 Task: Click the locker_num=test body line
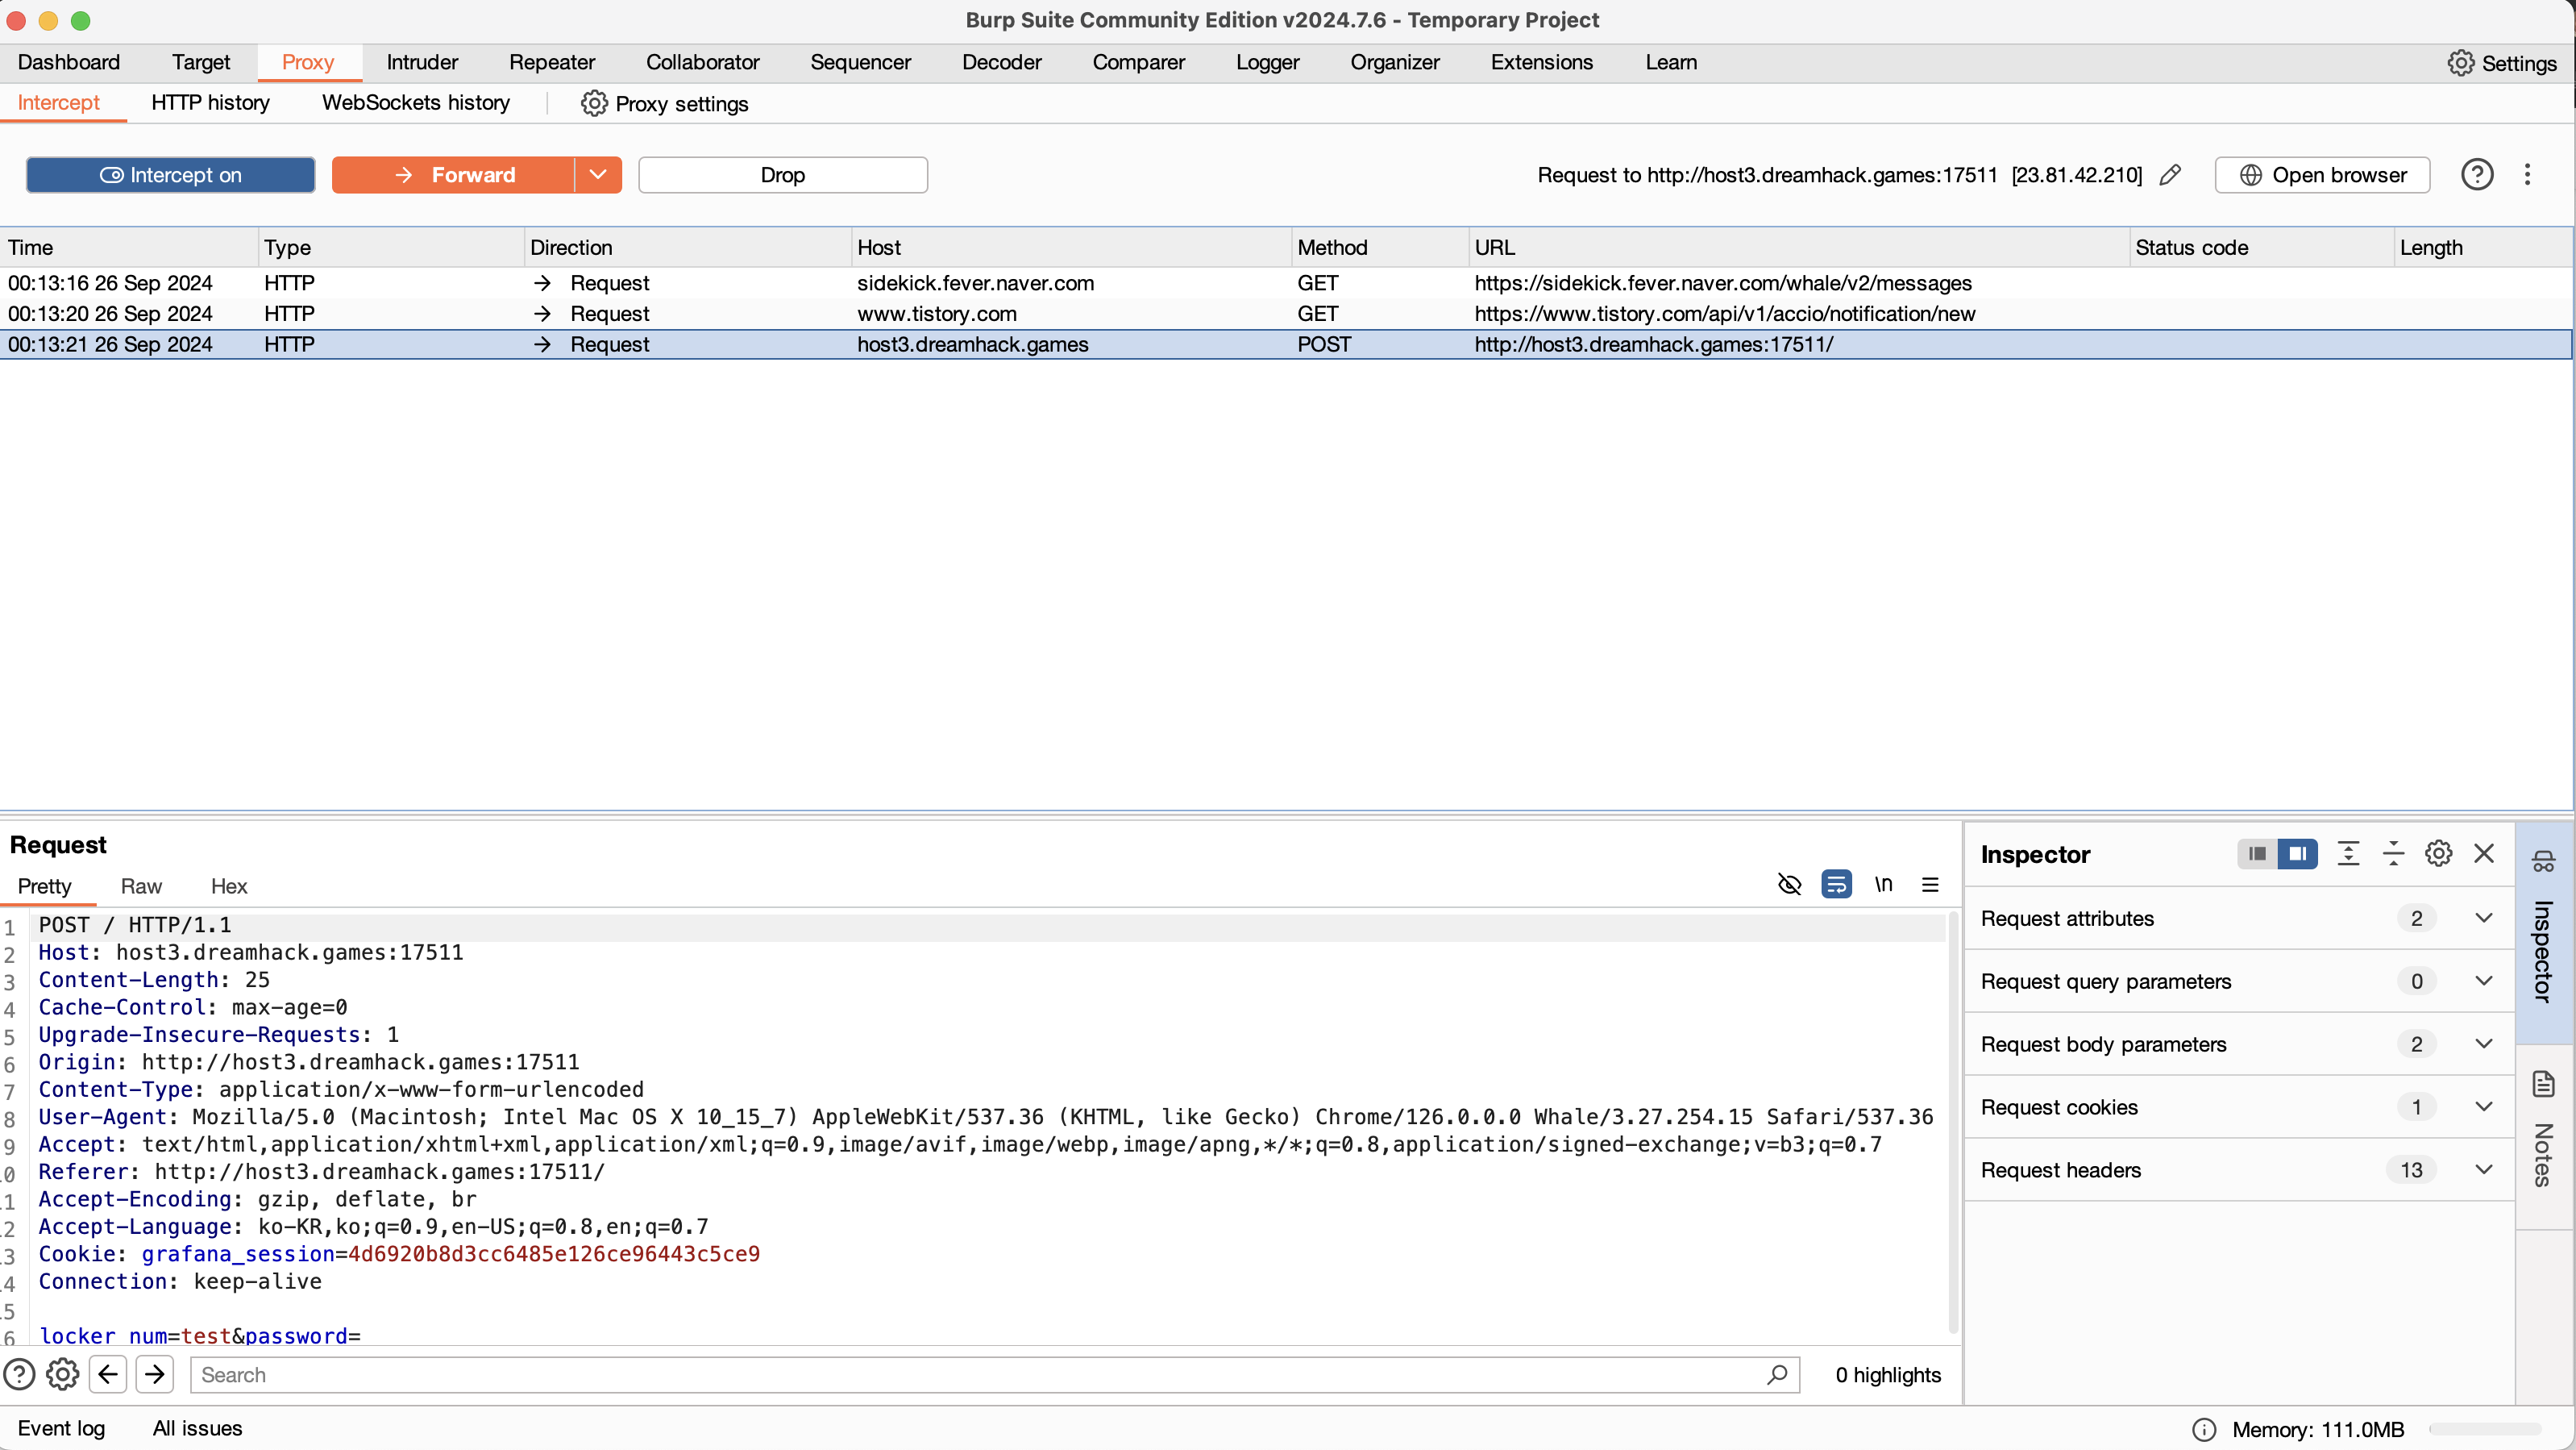(x=199, y=1336)
